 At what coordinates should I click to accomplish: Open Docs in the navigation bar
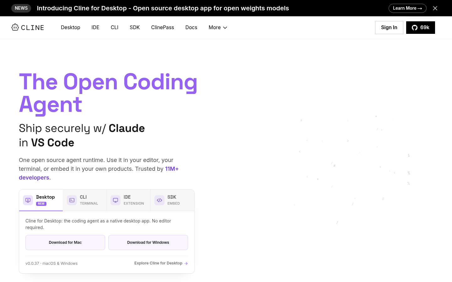coord(191,28)
